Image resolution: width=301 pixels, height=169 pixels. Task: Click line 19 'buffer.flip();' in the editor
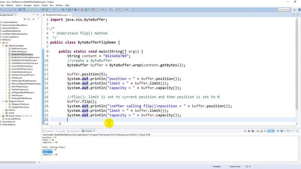coord(82,101)
